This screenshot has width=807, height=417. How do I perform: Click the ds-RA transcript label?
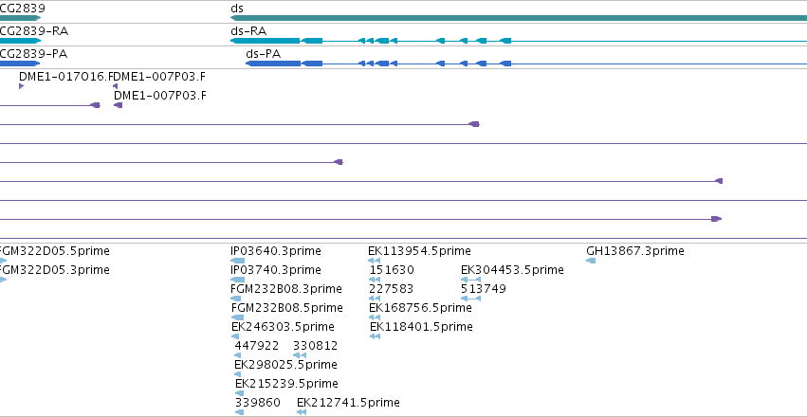coord(248,31)
